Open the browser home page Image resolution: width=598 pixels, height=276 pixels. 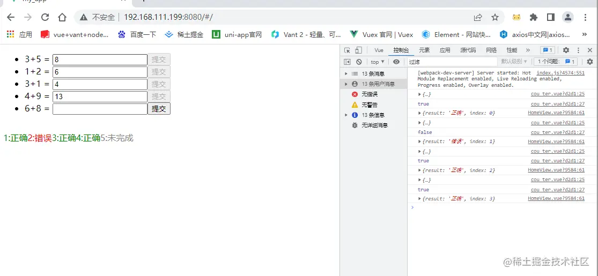pyautogui.click(x=62, y=17)
